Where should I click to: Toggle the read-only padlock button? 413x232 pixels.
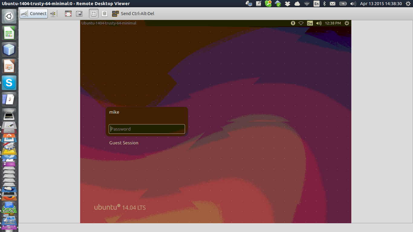point(104,14)
